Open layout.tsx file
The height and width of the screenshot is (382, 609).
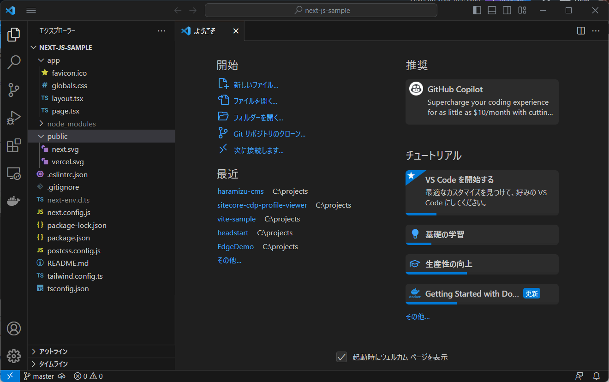tap(101, 98)
